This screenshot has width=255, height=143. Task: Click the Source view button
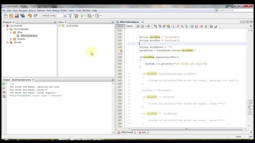pyautogui.click(x=120, y=26)
